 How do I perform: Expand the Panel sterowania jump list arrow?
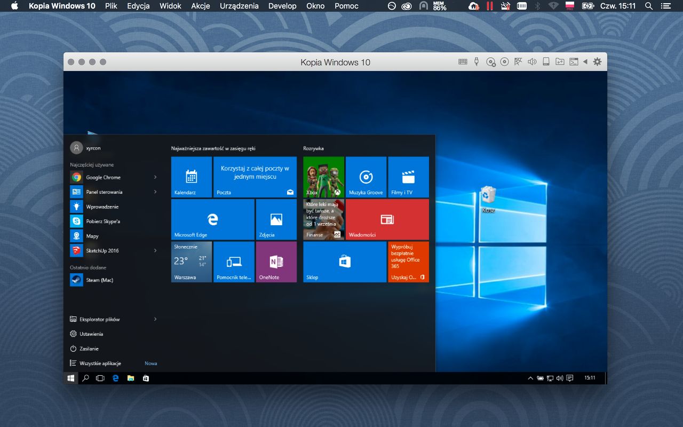tap(155, 192)
